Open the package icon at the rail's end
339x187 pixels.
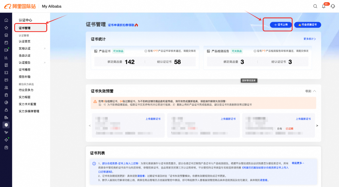(6, 147)
